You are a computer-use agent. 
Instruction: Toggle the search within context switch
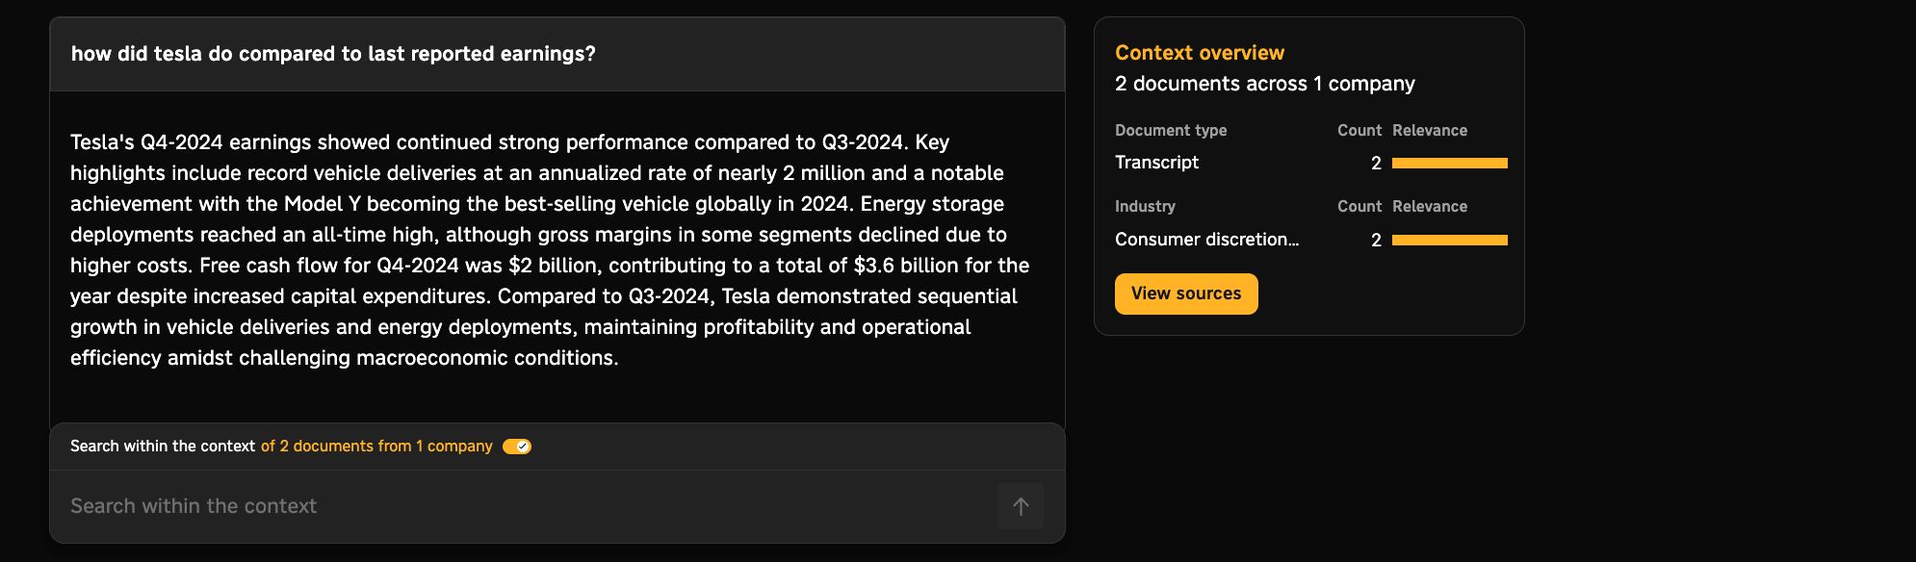[517, 447]
